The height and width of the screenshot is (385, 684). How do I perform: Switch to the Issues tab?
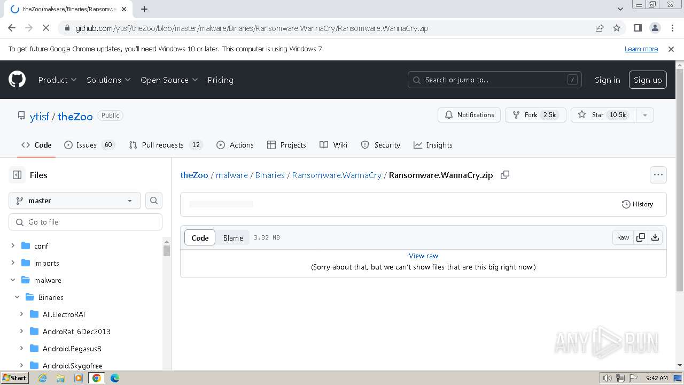point(90,145)
